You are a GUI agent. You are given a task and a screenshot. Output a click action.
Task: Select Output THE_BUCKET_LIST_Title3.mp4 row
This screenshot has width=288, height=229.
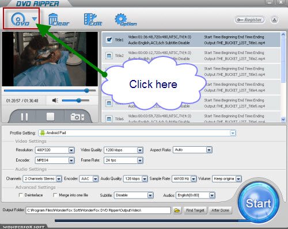(x=234, y=74)
